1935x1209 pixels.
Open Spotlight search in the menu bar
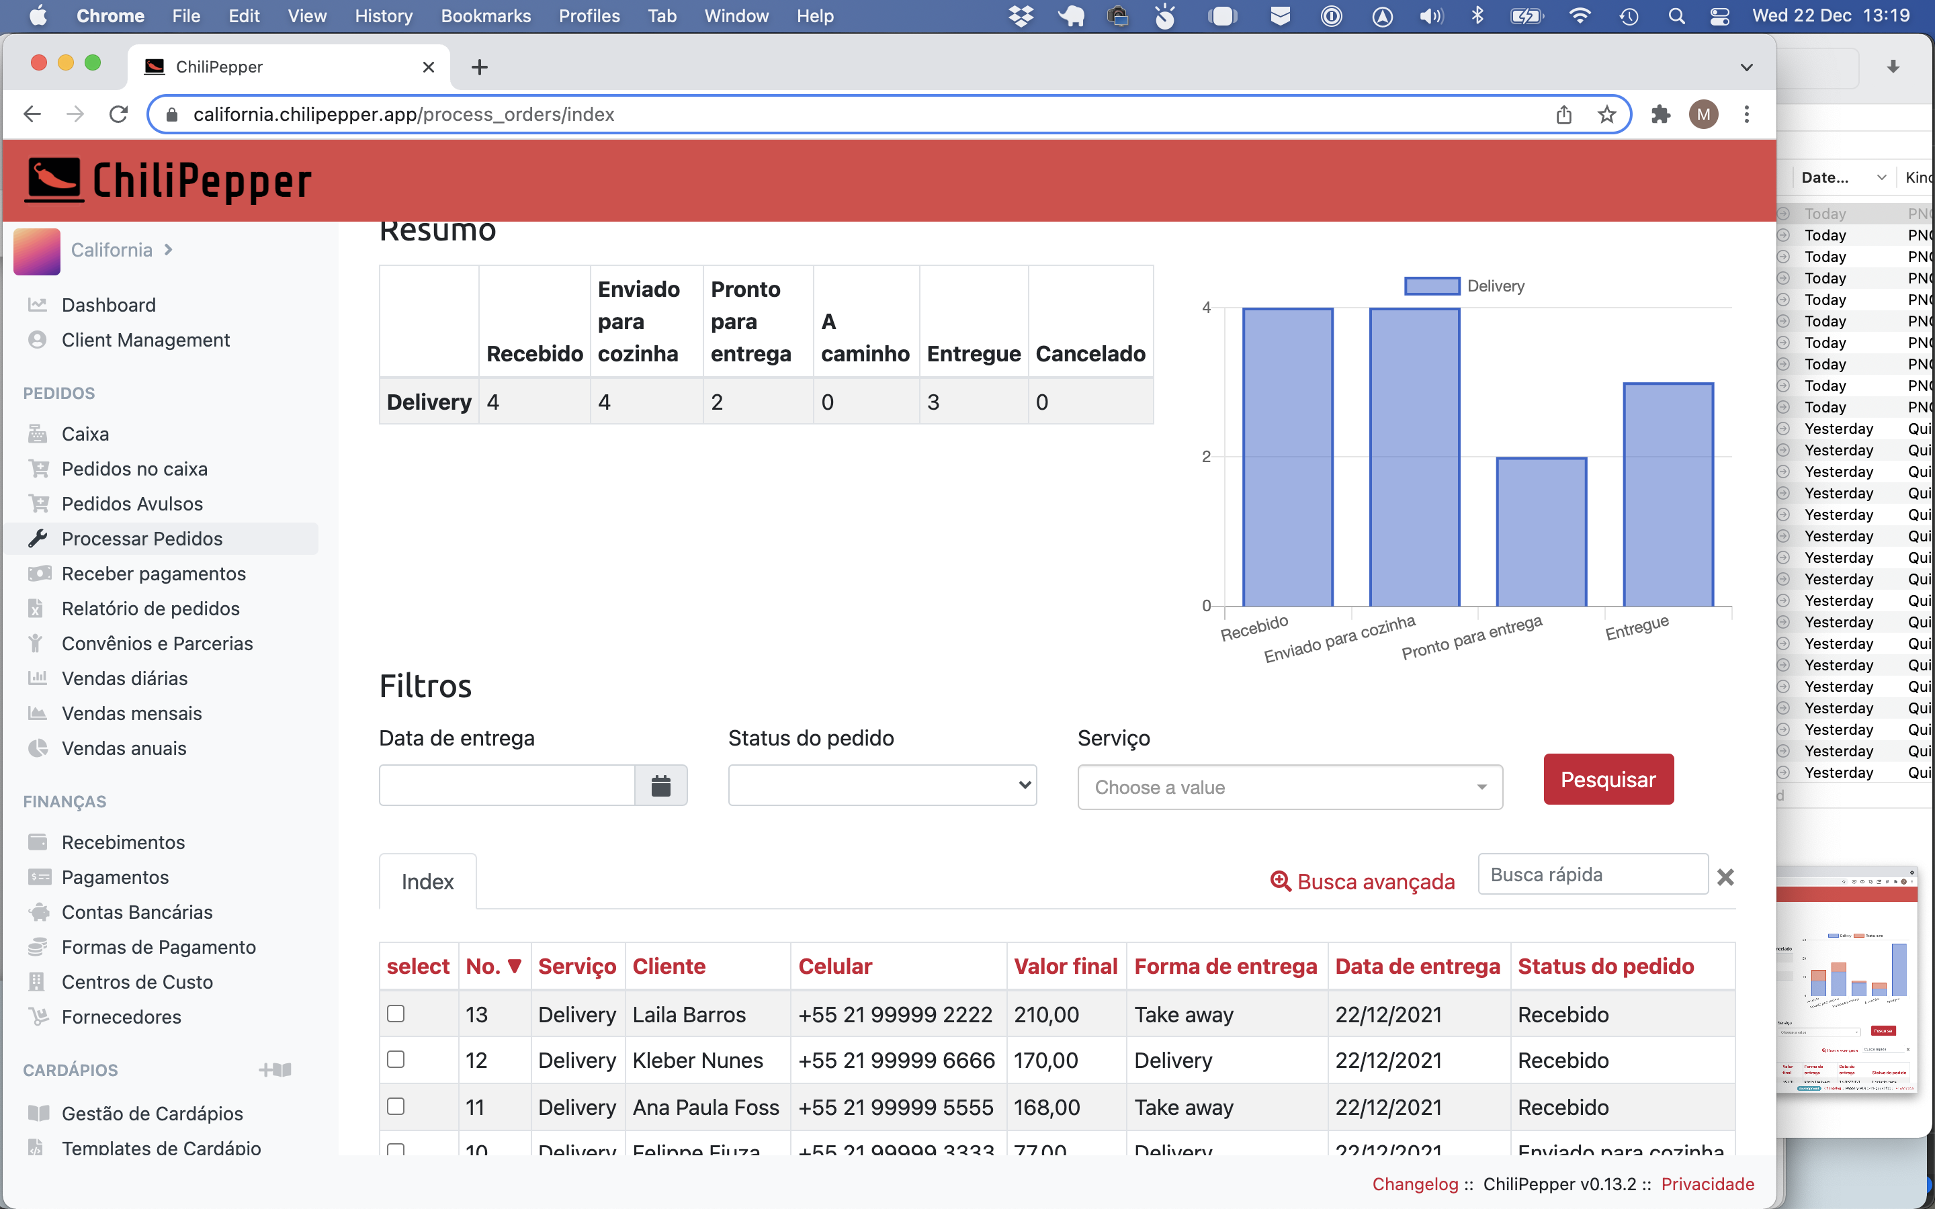[1677, 16]
